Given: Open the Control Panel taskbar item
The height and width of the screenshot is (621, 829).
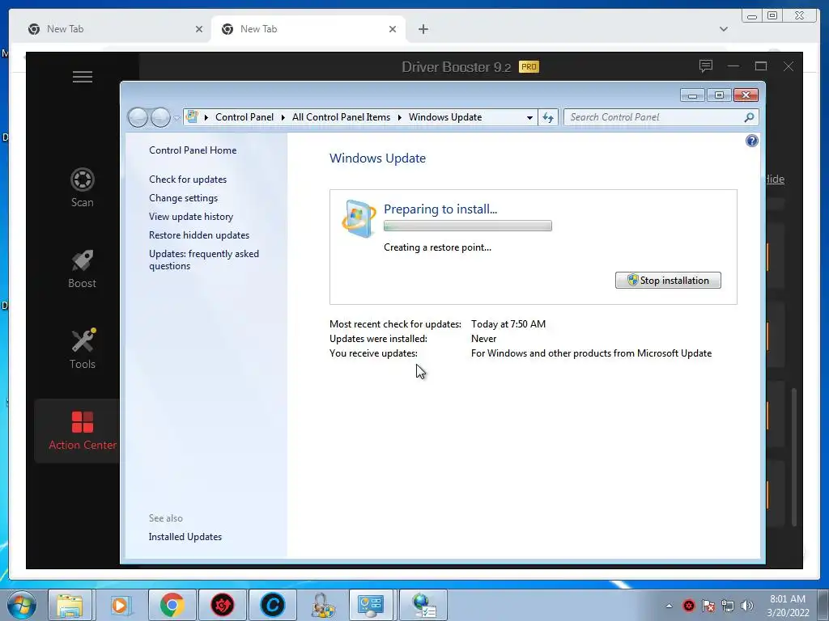Looking at the screenshot, I should [370, 605].
